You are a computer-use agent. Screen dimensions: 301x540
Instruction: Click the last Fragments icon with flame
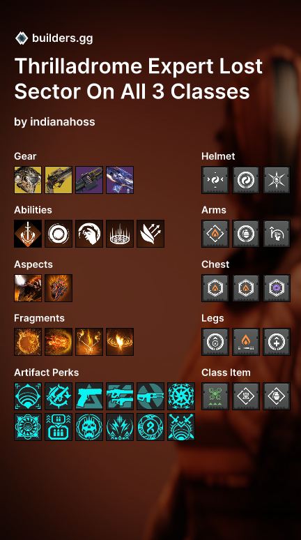pyautogui.click(x=120, y=342)
